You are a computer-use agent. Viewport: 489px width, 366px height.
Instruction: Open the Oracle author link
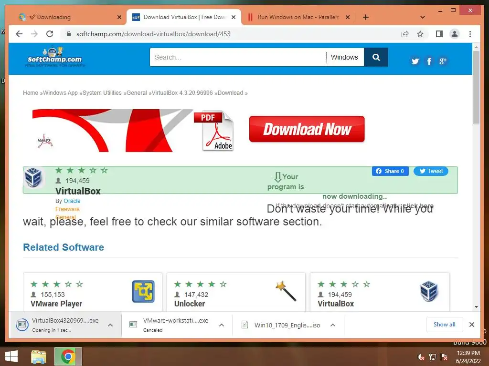click(x=72, y=201)
